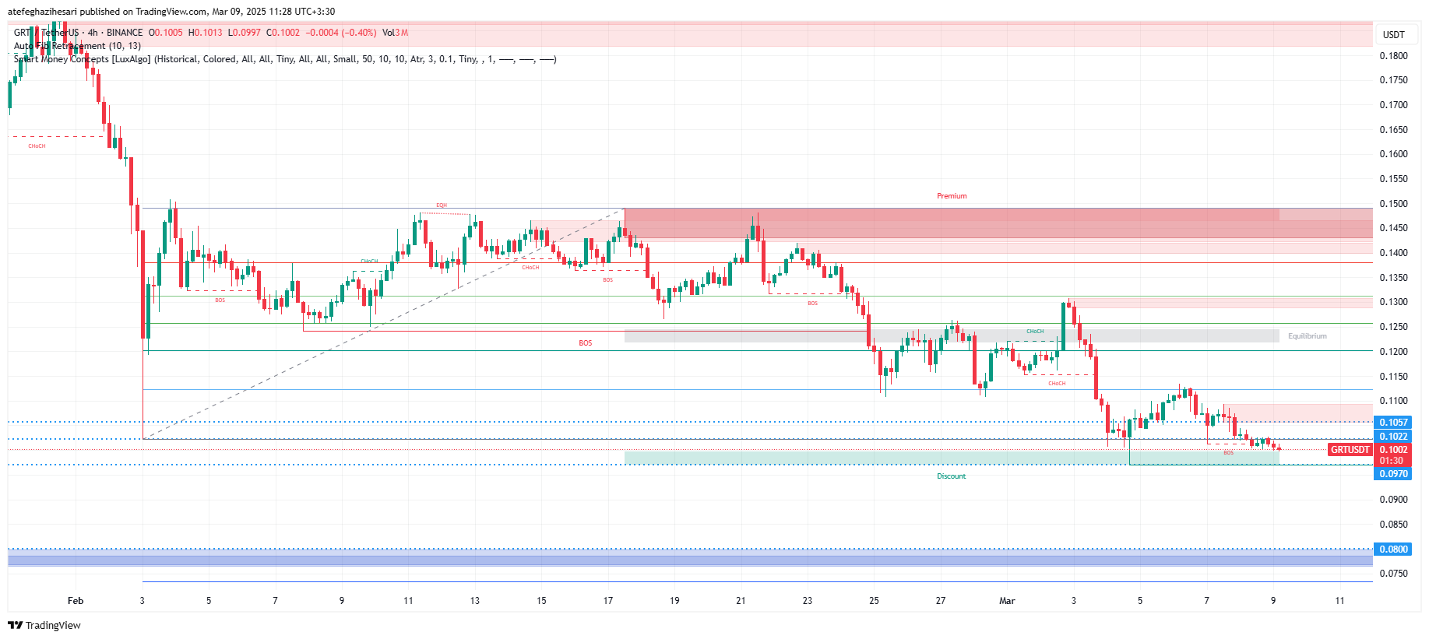
Task: Click the 0.0850 price axis label
Action: 1394,525
